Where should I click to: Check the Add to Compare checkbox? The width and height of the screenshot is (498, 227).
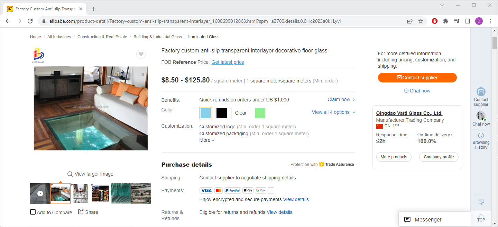pos(33,212)
